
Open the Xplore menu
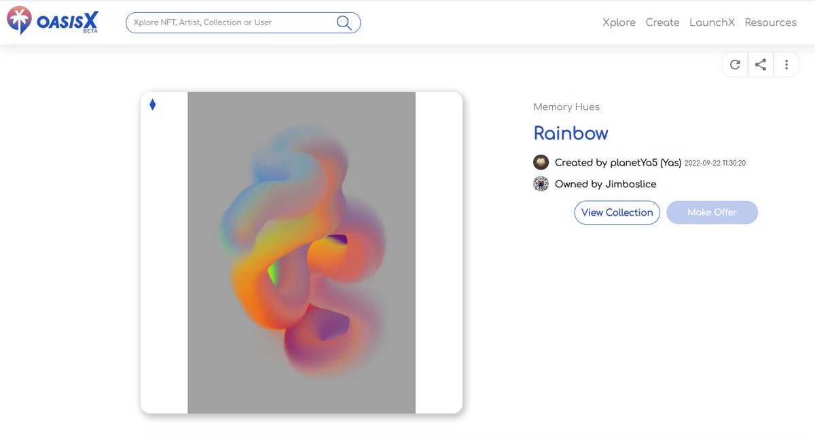click(x=619, y=22)
